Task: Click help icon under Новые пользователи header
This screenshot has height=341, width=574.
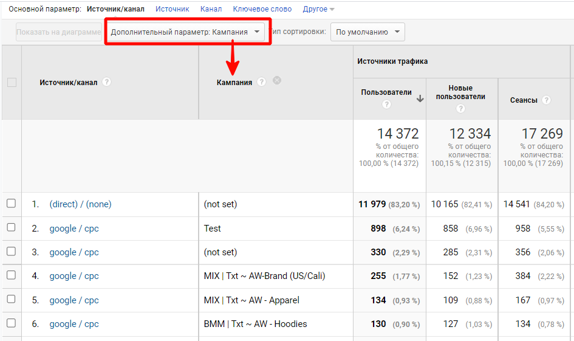Action: pos(460,109)
